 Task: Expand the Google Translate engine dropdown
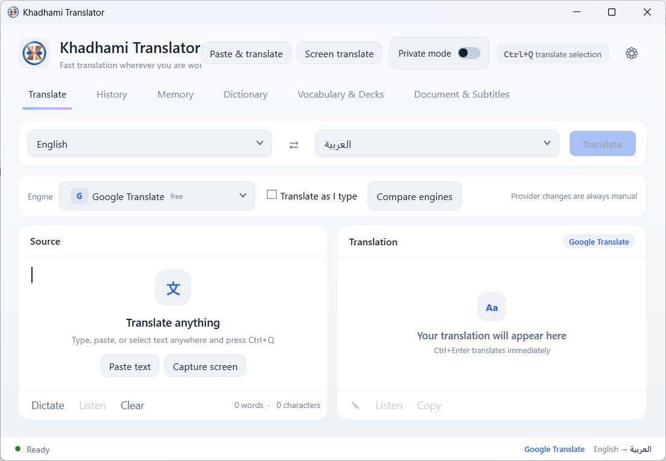[x=157, y=196]
